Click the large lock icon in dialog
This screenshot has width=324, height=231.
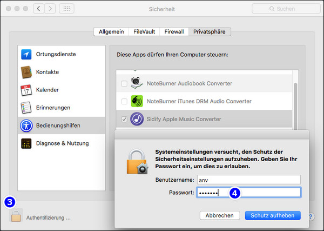(x=137, y=162)
